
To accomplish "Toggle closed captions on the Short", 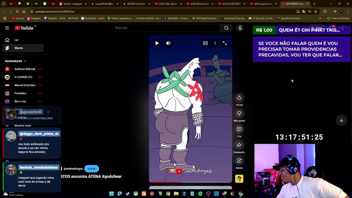I will 205,43.
